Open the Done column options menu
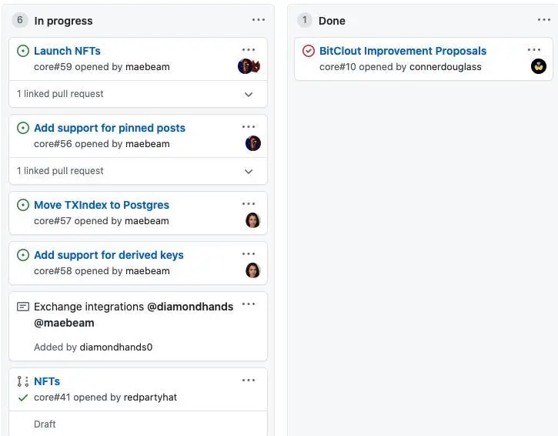Image resolution: width=558 pixels, height=436 pixels. 543,20
